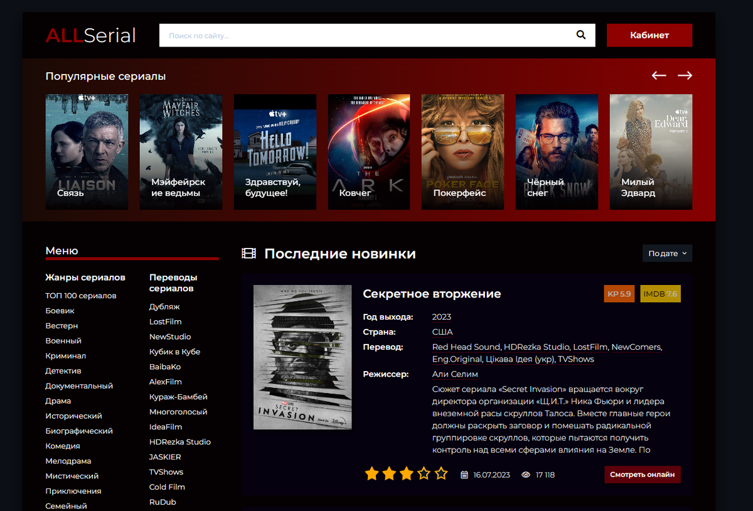
Task: Open the AlexFilm translation link
Action: pyautogui.click(x=166, y=382)
